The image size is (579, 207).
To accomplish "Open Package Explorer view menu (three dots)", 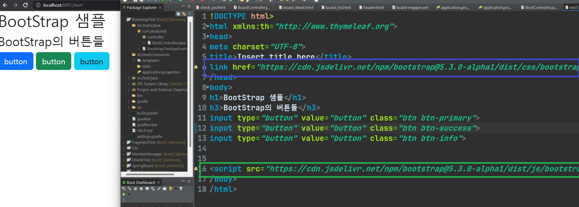I will tap(190, 14).
